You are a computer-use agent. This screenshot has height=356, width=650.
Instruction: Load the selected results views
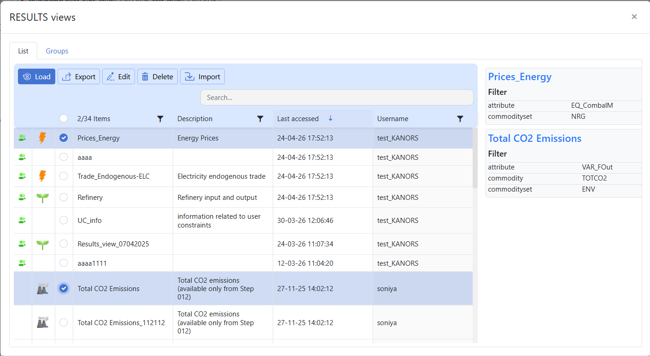point(36,76)
